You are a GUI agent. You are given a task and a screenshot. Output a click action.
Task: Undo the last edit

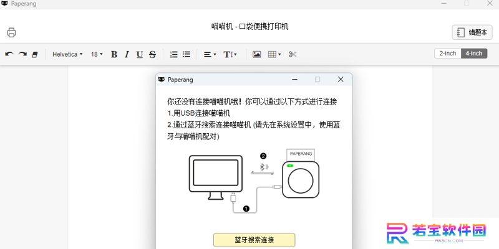pos(9,54)
